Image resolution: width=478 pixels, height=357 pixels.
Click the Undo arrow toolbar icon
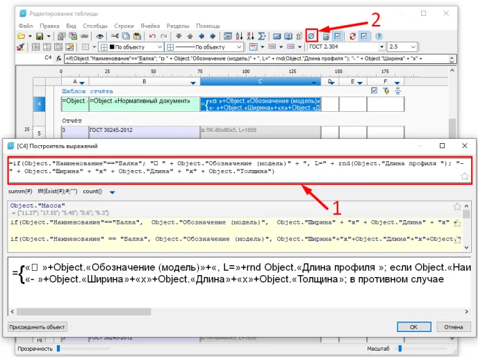[152, 35]
